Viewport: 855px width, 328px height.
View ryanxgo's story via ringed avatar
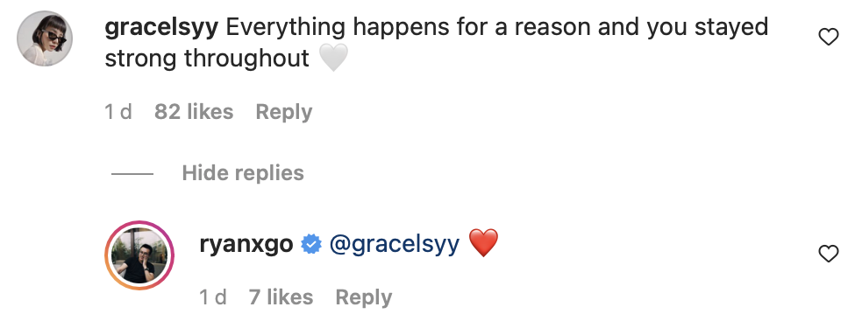pyautogui.click(x=139, y=255)
